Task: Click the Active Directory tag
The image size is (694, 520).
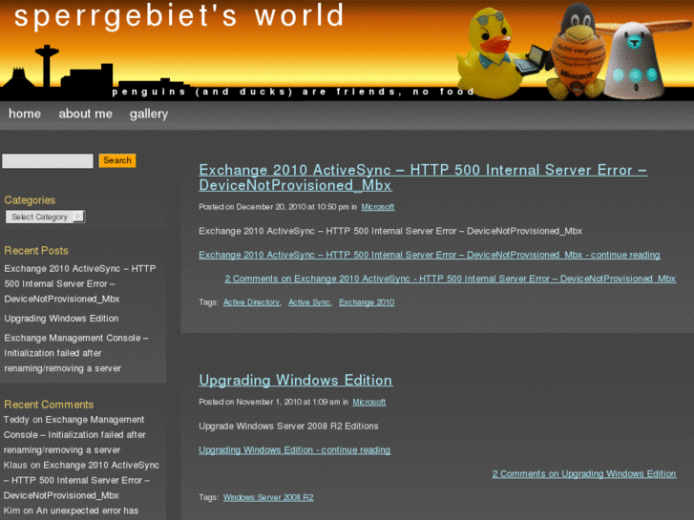Action: click(251, 302)
